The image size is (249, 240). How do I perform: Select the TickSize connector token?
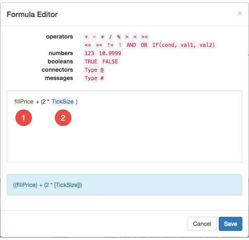point(63,102)
